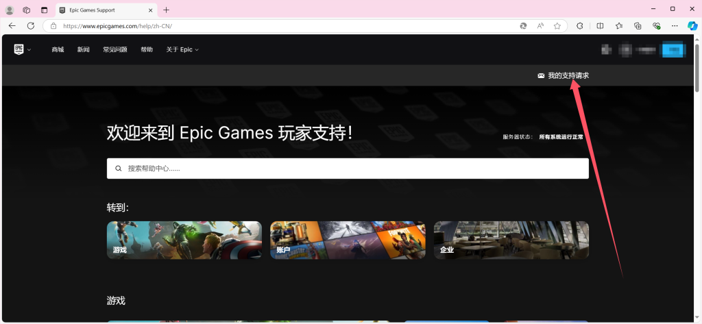Screen dimensions: 702x324
Task: Open the browser profile avatar
Action: (x=10, y=10)
